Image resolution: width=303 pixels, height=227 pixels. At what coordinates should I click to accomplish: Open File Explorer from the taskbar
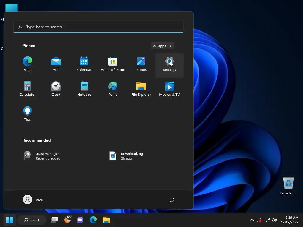pos(106,220)
